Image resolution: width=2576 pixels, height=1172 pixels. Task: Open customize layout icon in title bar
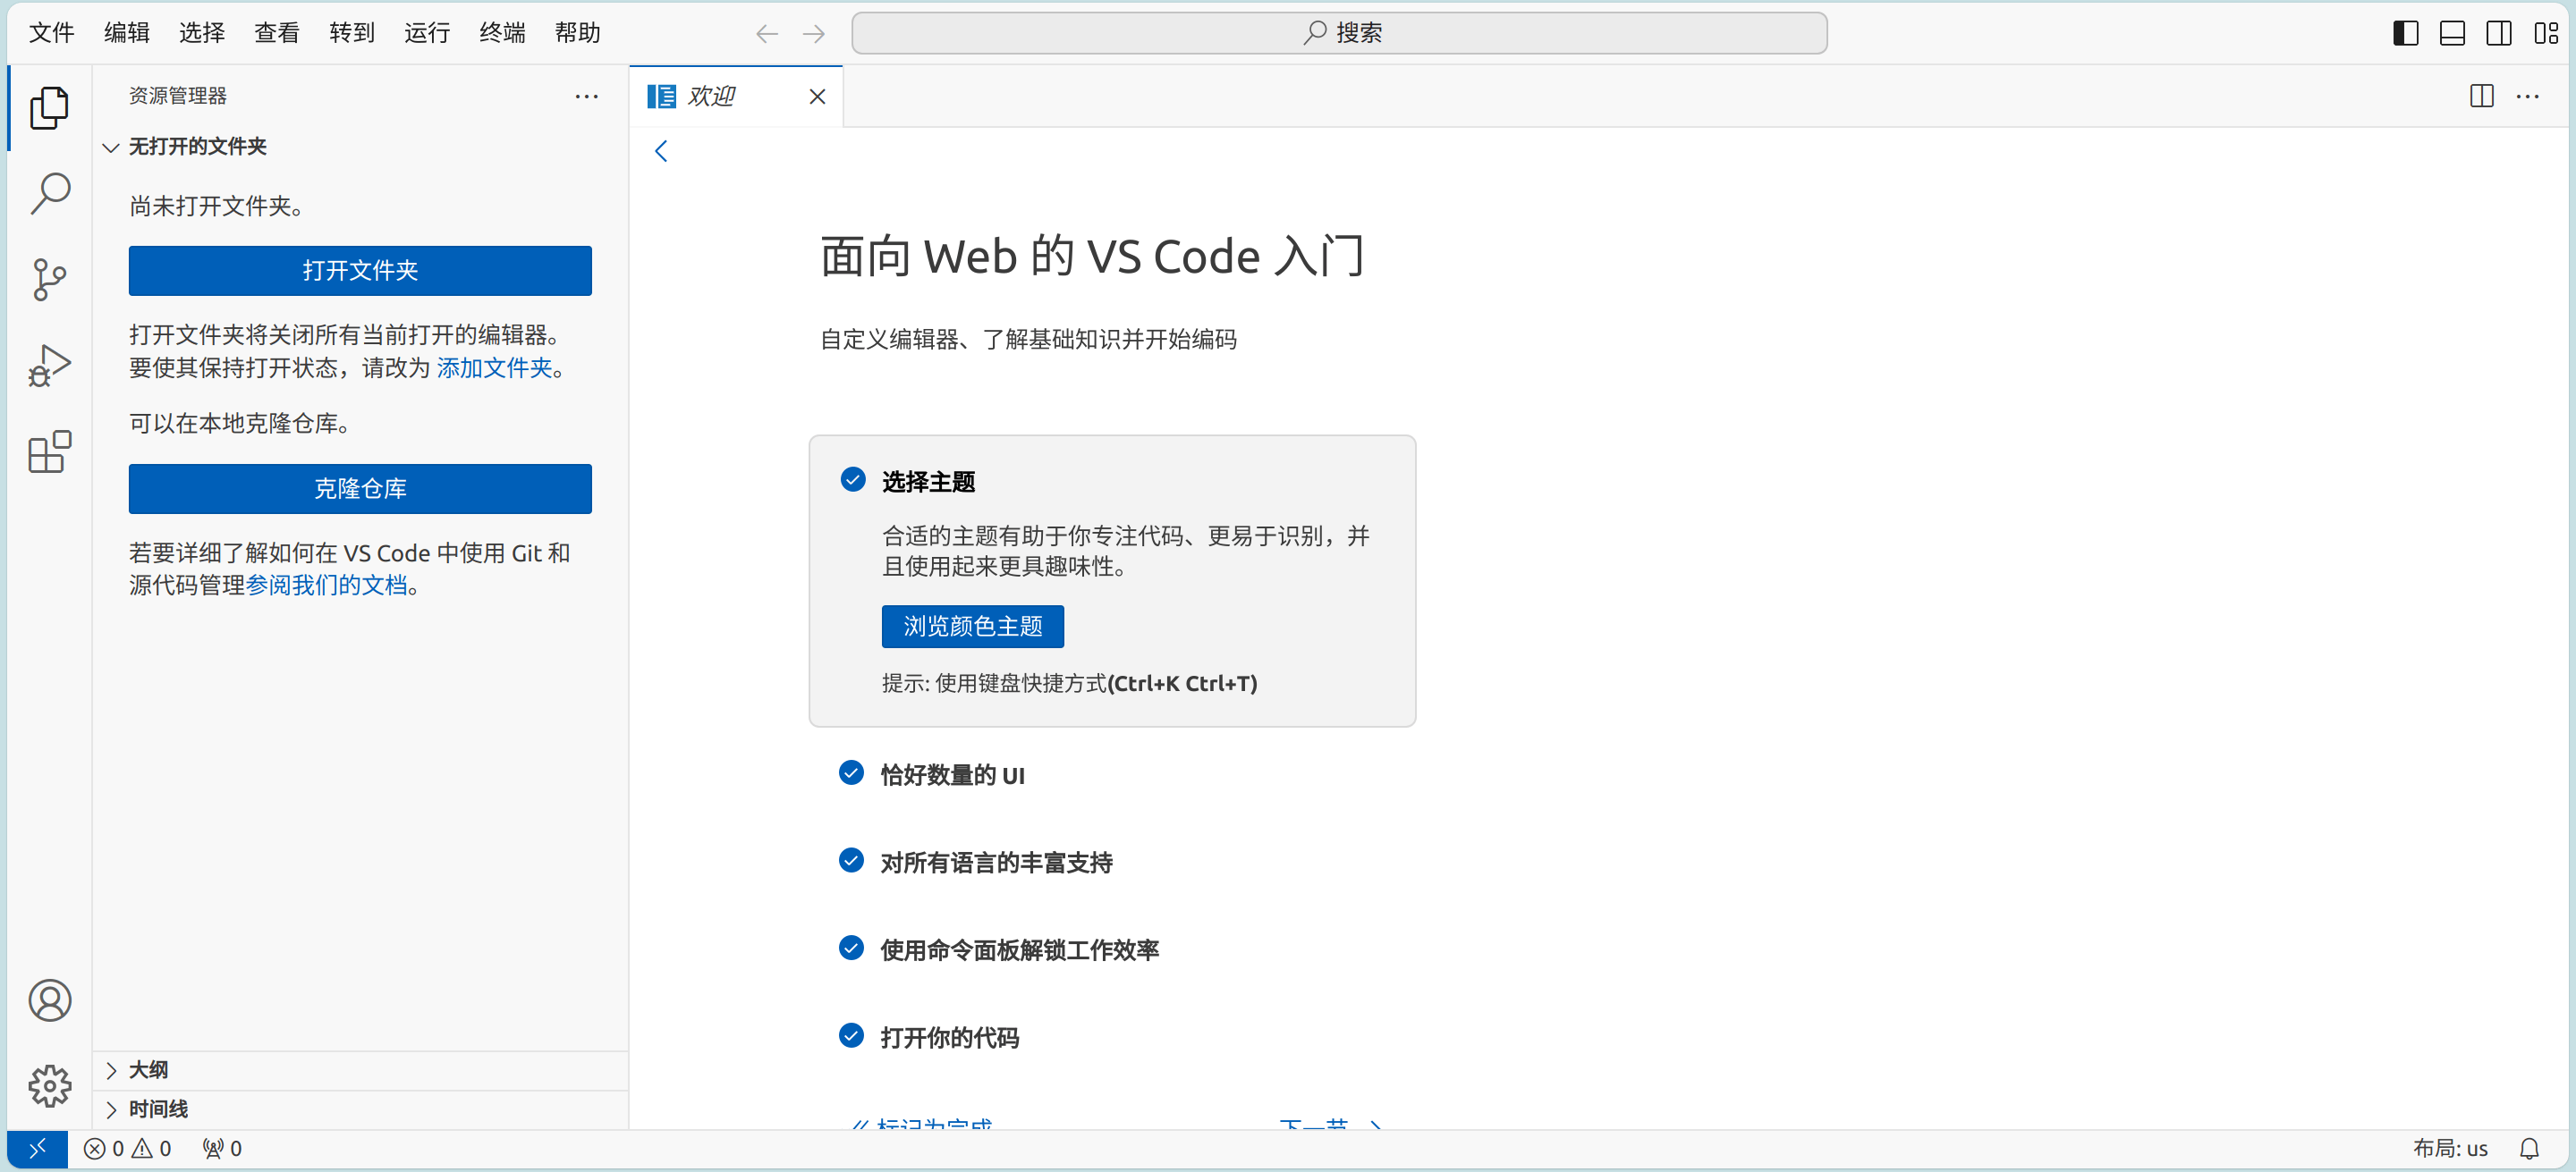pyautogui.click(x=2546, y=33)
